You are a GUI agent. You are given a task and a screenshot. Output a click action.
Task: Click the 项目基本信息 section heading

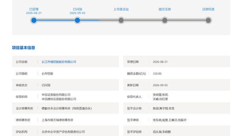(x=24, y=48)
